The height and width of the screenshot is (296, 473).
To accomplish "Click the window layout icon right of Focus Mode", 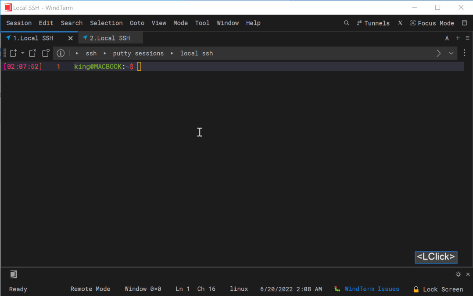I will (464, 23).
